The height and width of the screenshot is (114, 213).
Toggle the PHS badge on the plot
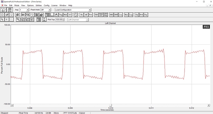[x=206, y=27]
